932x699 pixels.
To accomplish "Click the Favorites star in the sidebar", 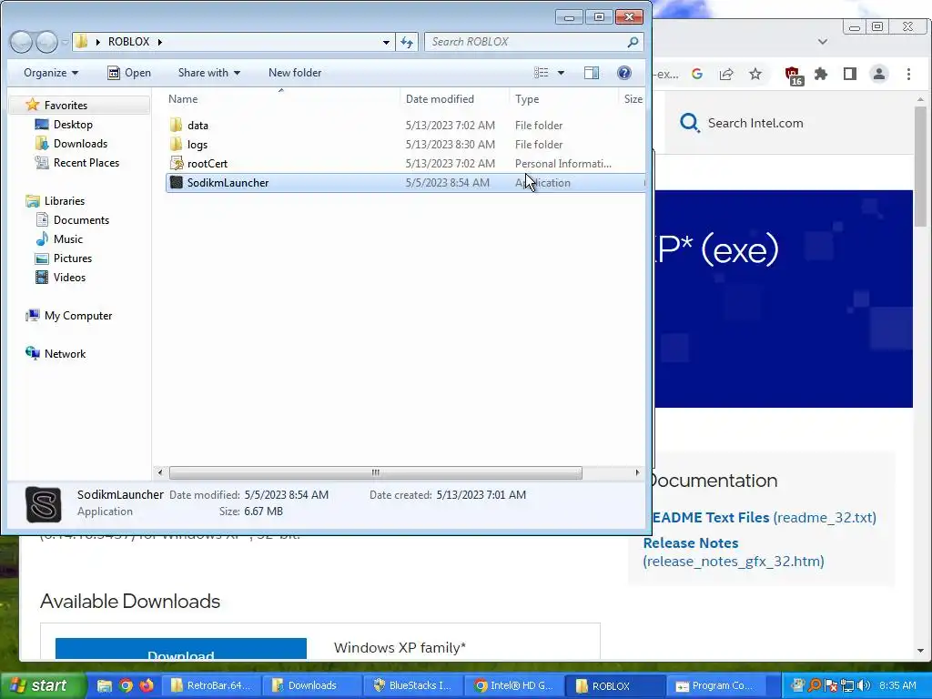I will (x=32, y=106).
